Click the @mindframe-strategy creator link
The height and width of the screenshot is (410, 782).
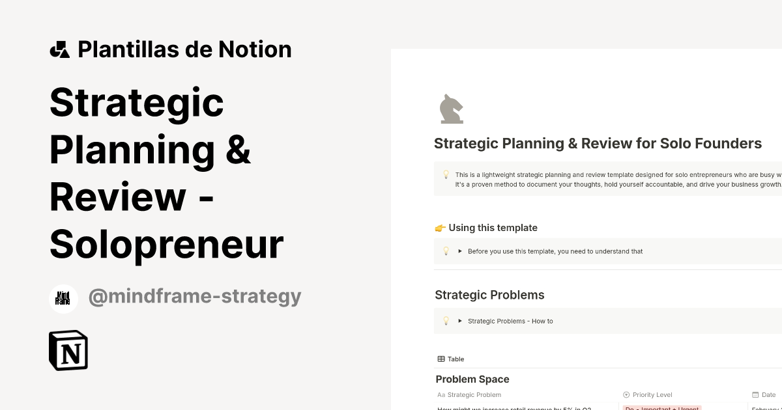195,296
